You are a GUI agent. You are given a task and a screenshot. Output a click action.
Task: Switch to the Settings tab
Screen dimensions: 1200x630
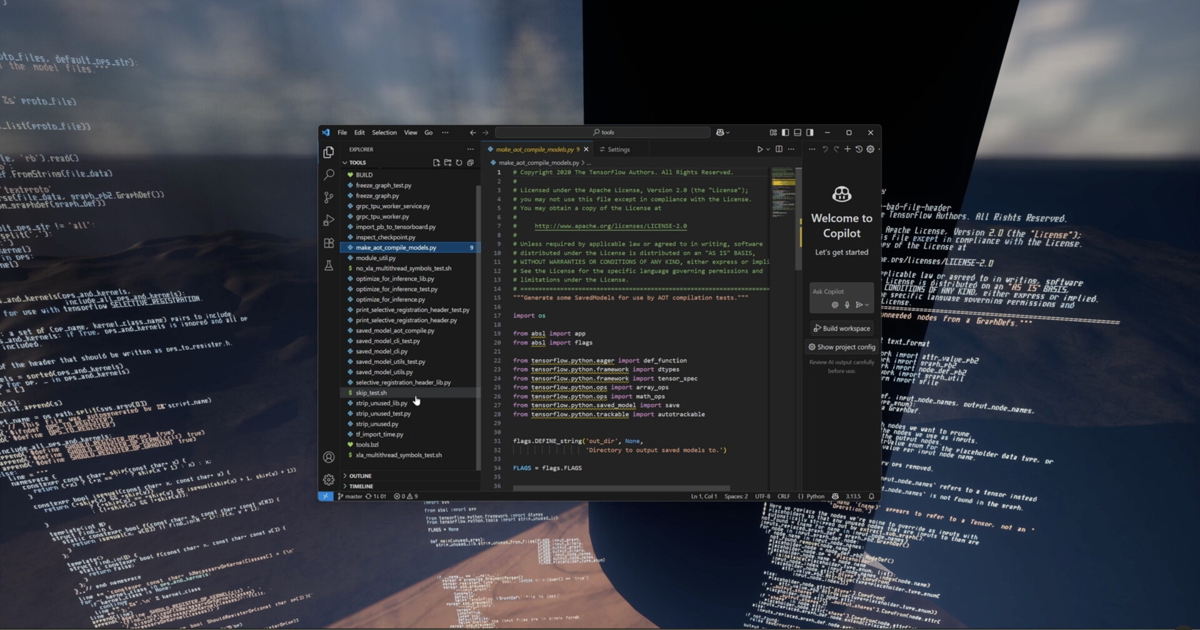[x=618, y=149]
